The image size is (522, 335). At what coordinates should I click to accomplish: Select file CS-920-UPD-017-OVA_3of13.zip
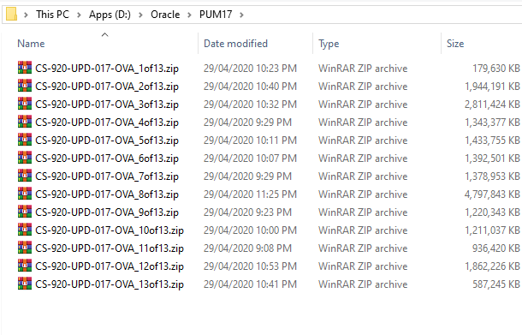[x=107, y=105]
